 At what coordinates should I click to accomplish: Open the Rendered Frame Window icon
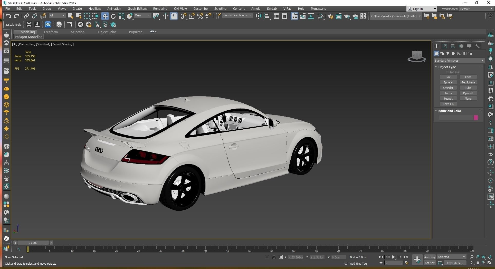[339, 16]
